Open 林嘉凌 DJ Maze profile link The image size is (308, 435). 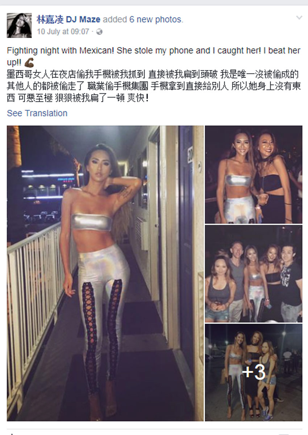coord(68,20)
